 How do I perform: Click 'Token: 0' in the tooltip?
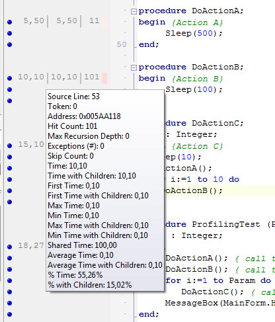[62, 106]
